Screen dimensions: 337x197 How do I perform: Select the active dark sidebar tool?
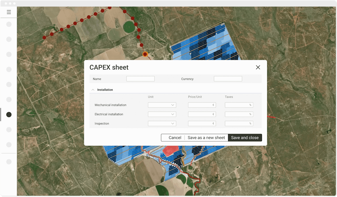click(9, 114)
